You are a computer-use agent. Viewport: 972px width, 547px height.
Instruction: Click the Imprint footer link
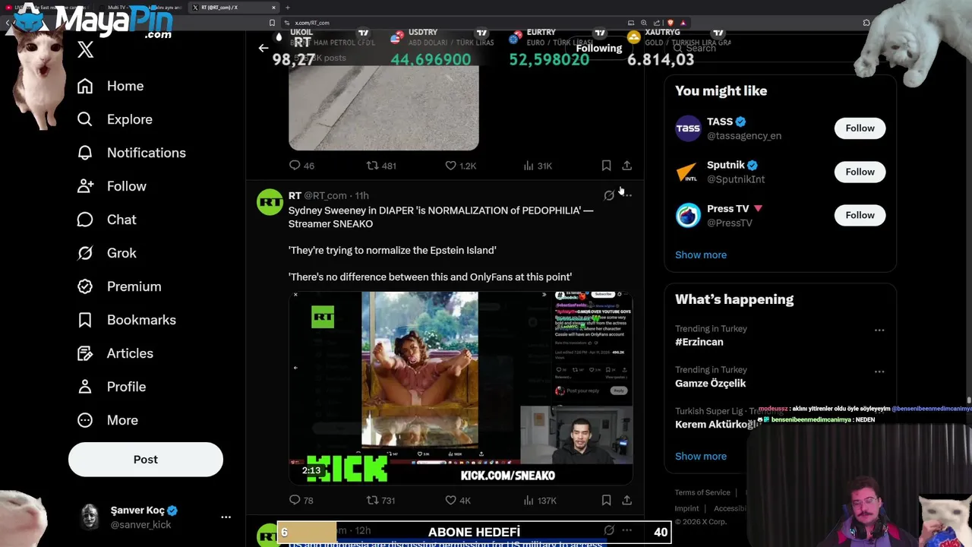click(x=686, y=508)
